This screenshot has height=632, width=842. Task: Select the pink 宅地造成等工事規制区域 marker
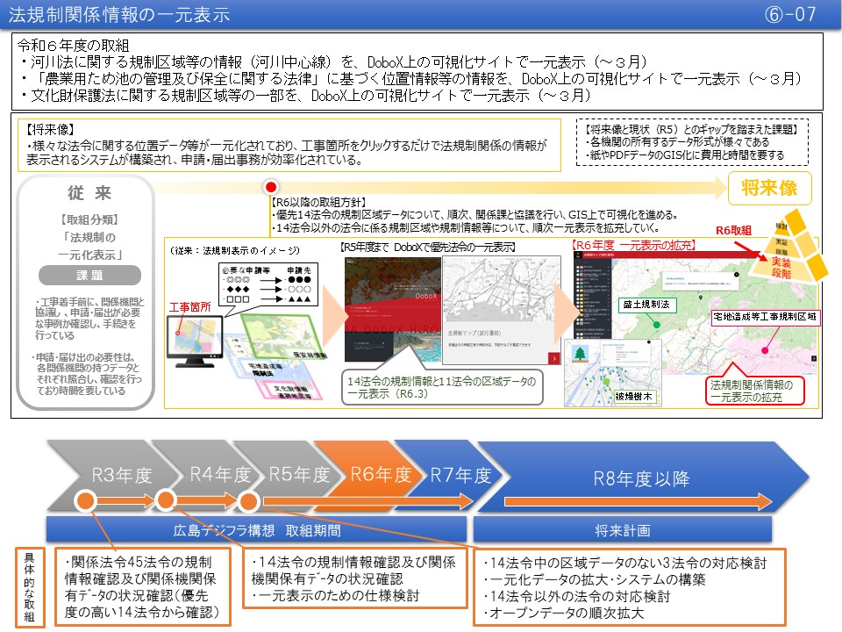tap(766, 350)
